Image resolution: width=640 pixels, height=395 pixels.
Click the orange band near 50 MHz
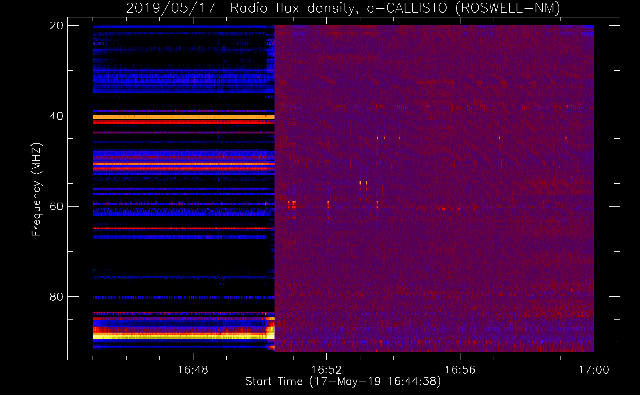click(182, 164)
